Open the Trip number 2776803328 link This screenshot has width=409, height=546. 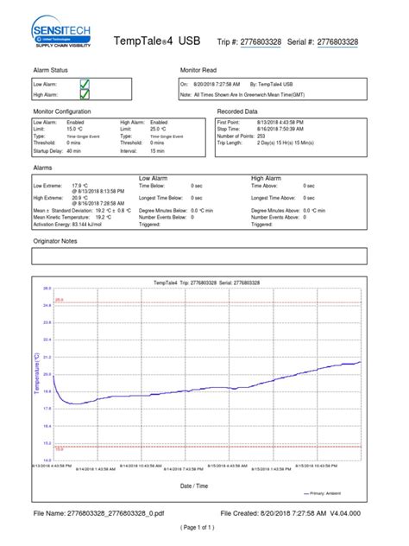tap(261, 42)
